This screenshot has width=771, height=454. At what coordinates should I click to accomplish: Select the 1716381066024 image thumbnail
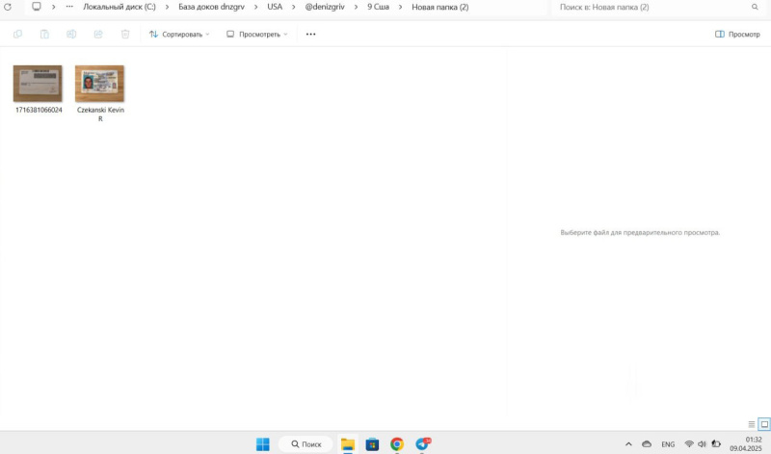[x=38, y=84]
